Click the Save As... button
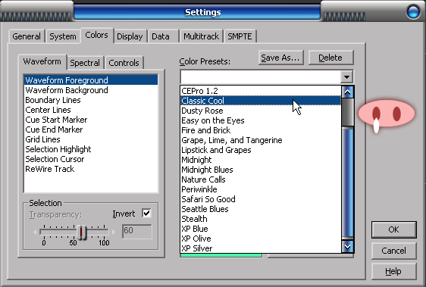Screen dimensions: 426x287 click(281, 58)
